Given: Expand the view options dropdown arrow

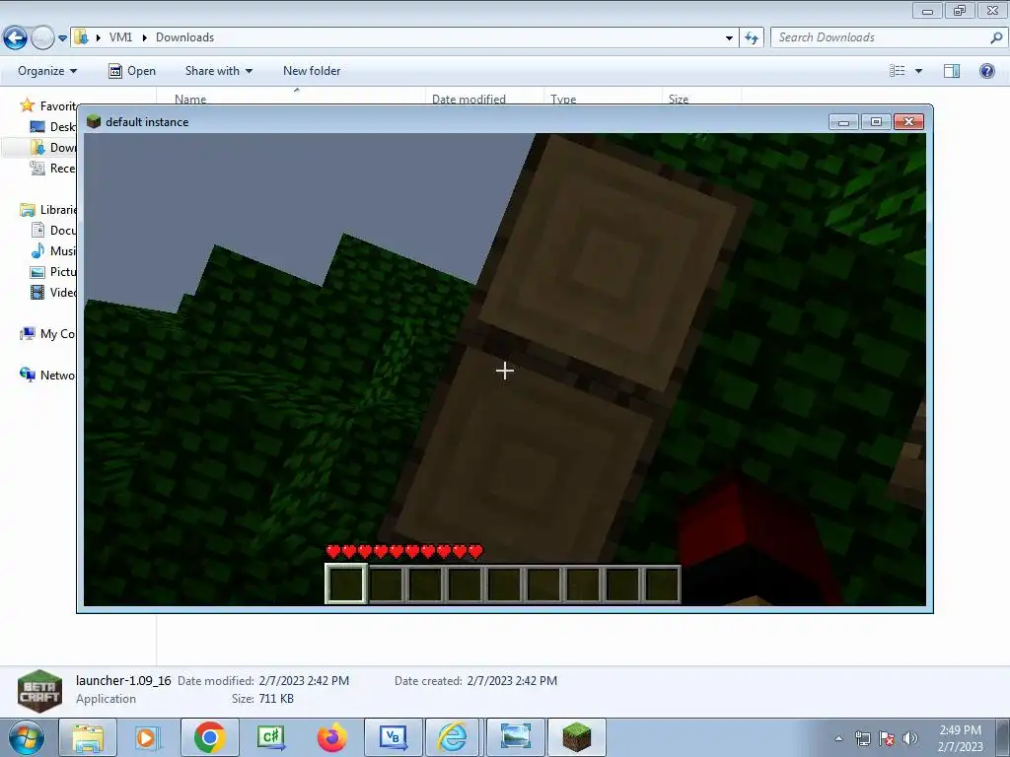Looking at the screenshot, I should tap(918, 71).
